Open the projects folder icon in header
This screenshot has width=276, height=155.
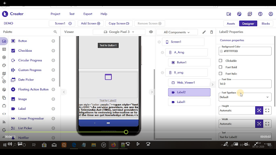point(229,14)
